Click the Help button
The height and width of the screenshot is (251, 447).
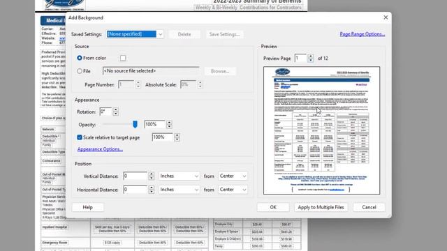pyautogui.click(x=88, y=207)
